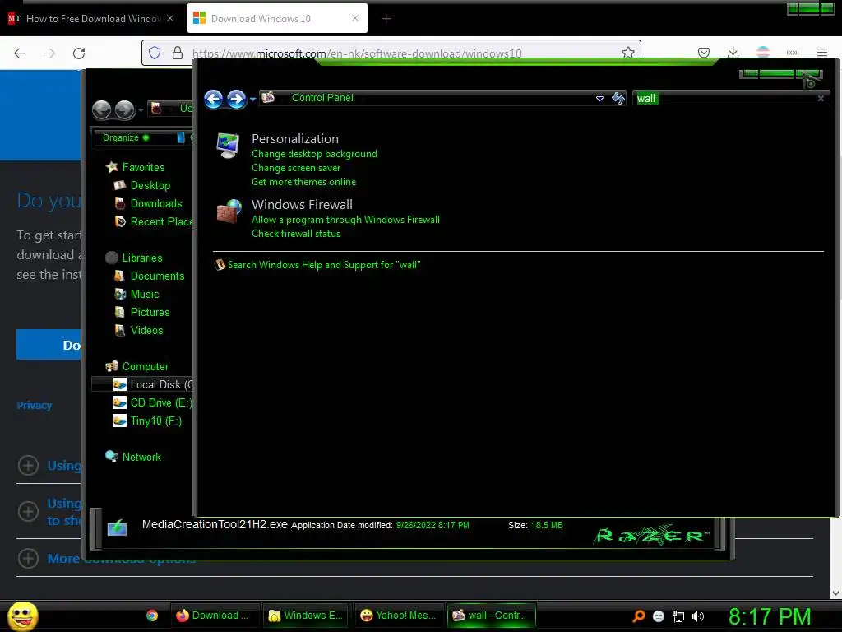842x632 pixels.
Task: Click 'Get more themes online' link
Action: (x=303, y=182)
